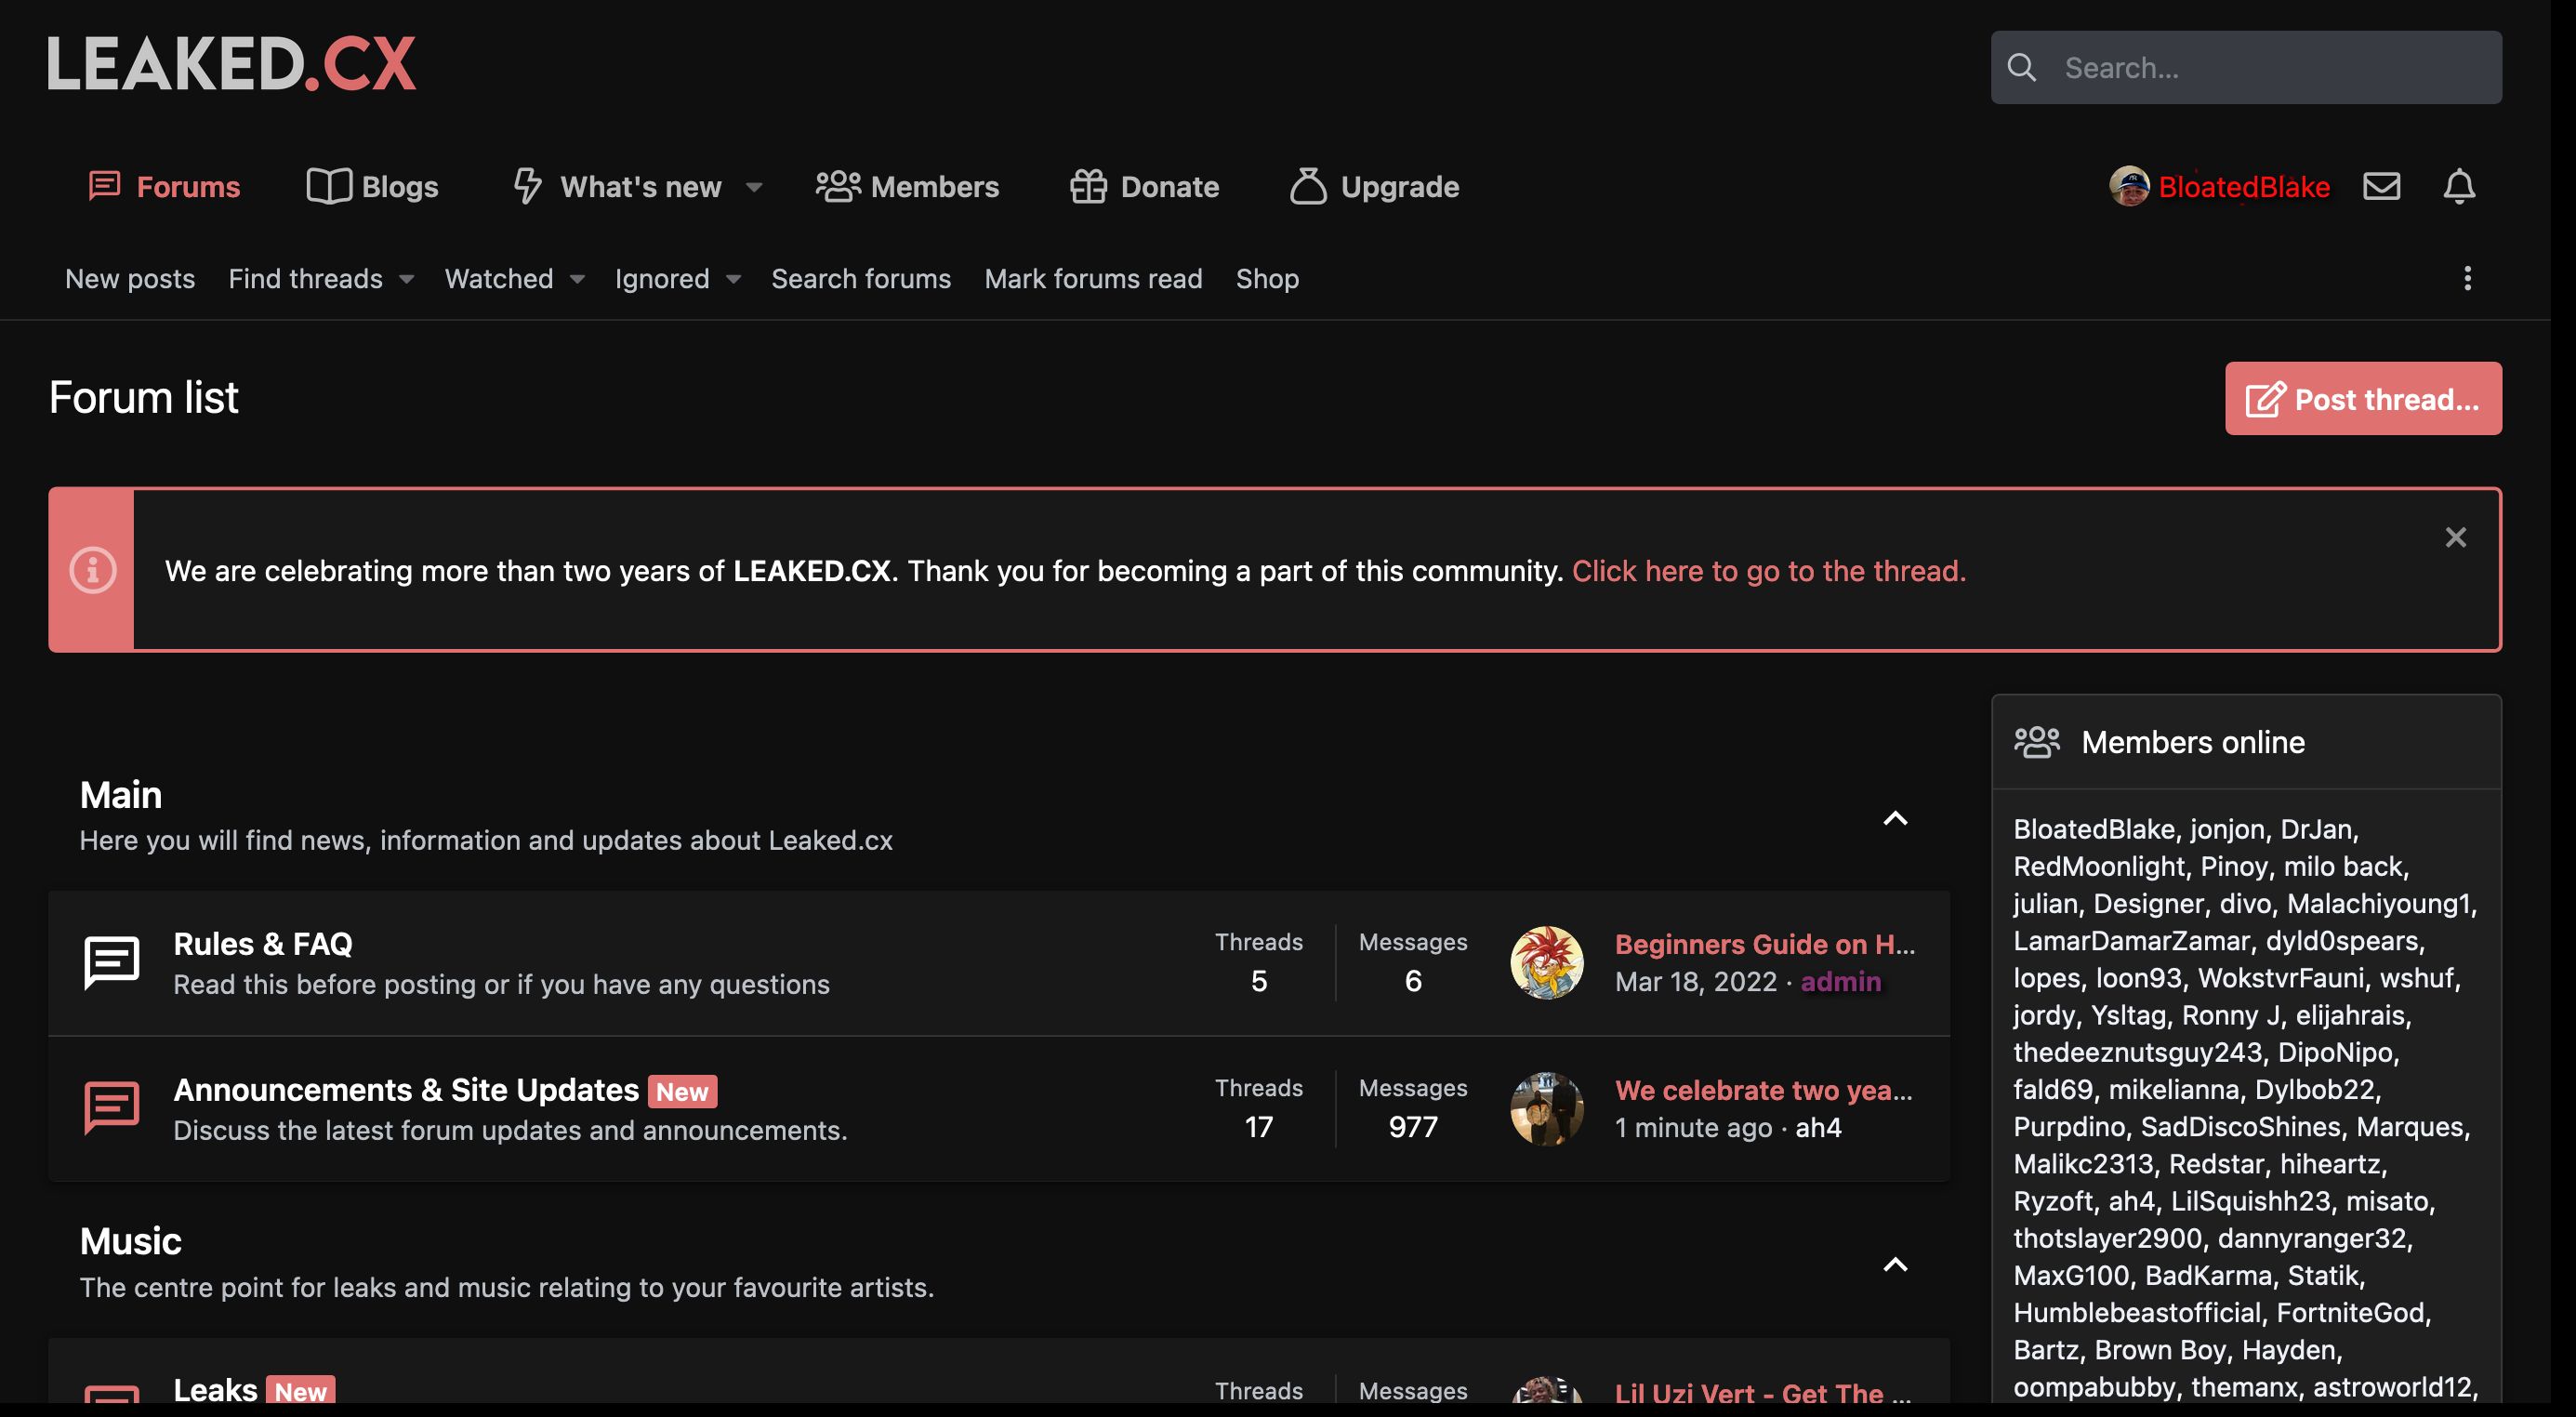Click BloatedBlake user avatar
The height and width of the screenshot is (1417, 2576).
tap(2129, 186)
